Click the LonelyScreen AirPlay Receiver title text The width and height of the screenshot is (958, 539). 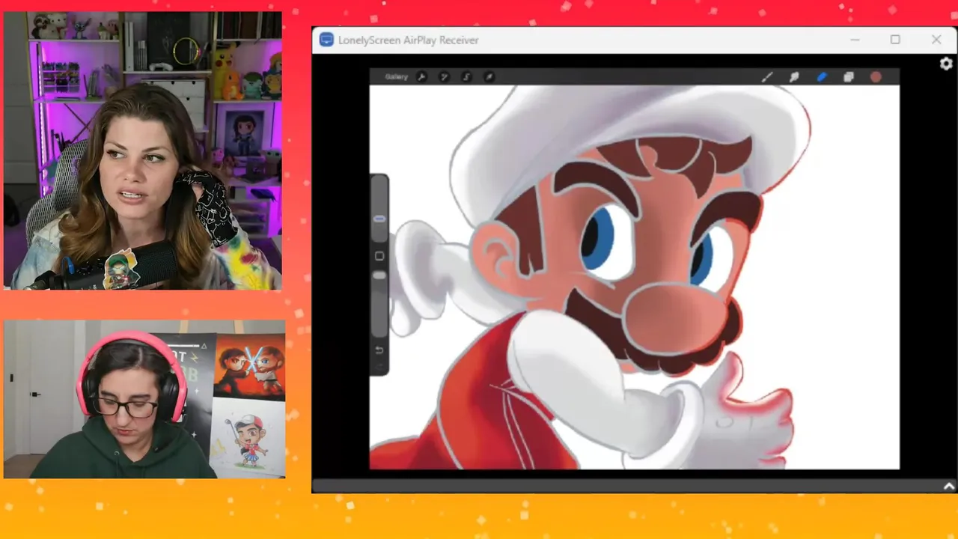409,40
